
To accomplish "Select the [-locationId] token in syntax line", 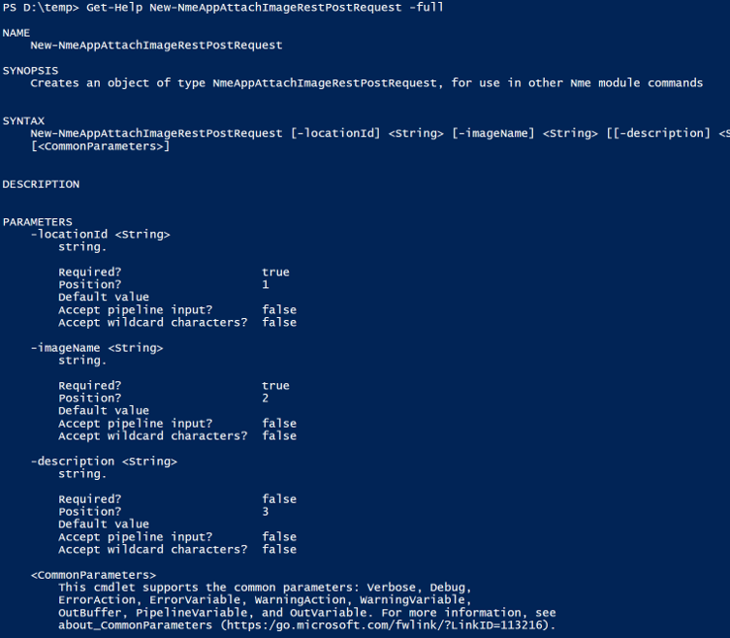I will [x=335, y=134].
